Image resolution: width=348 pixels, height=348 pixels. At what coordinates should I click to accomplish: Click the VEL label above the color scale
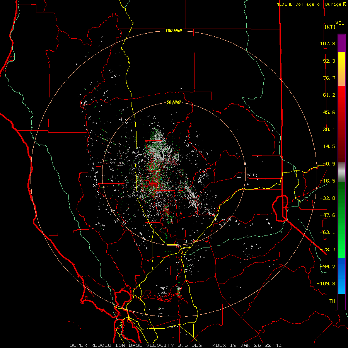(340, 23)
